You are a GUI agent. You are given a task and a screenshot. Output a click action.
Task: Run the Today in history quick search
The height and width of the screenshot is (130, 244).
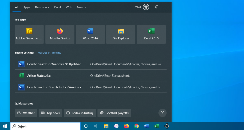click(x=80, y=113)
